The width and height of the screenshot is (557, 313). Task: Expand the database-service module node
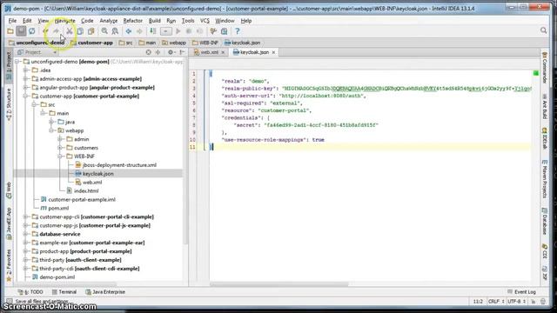pos(25,234)
